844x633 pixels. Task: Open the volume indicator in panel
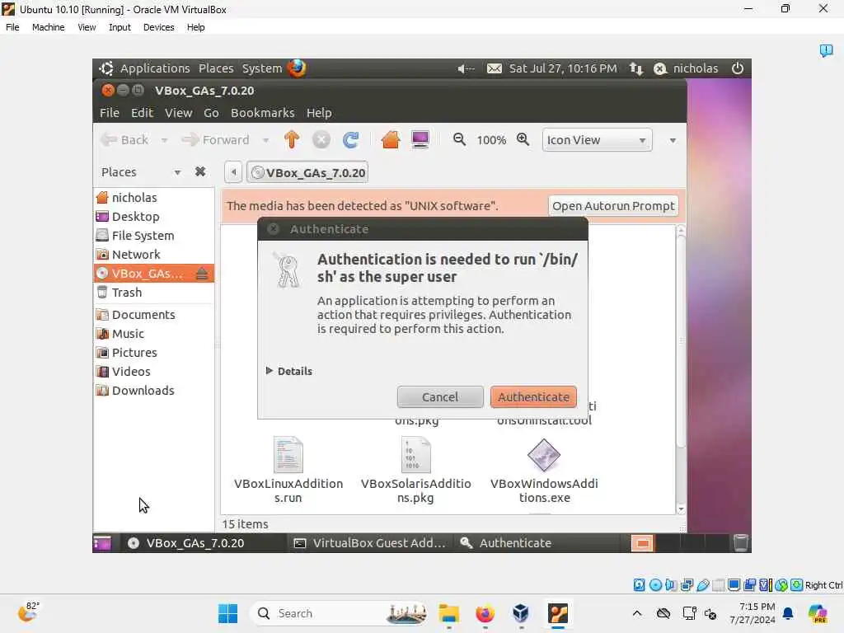(x=466, y=69)
